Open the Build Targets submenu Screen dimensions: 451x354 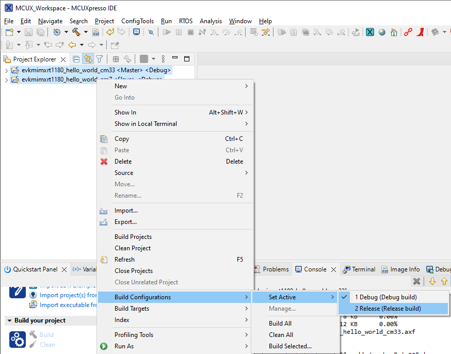(132, 309)
